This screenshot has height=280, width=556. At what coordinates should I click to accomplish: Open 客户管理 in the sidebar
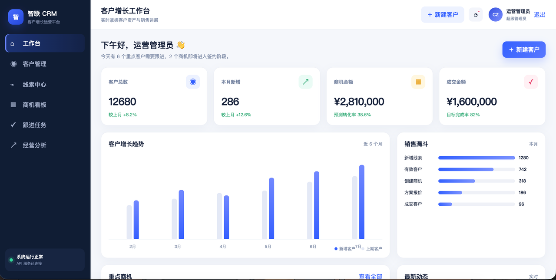click(45, 64)
